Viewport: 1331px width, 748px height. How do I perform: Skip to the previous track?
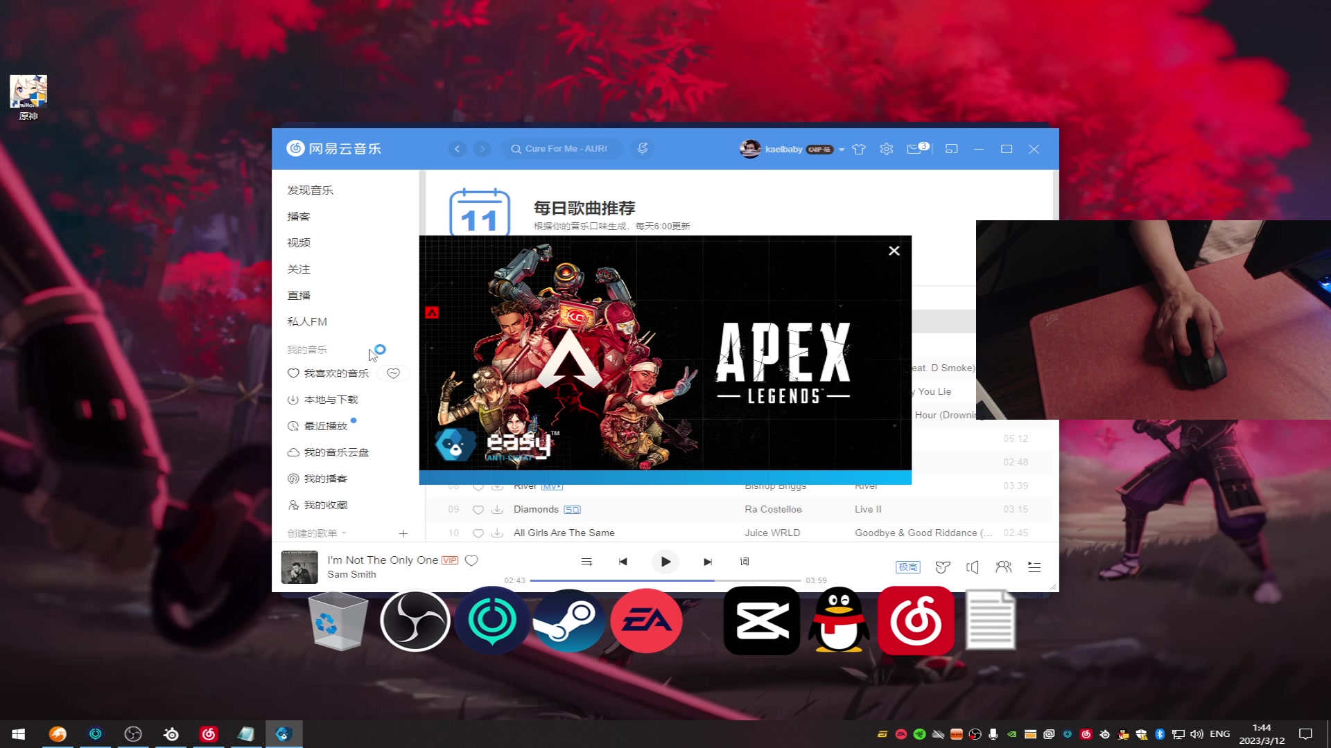623,562
